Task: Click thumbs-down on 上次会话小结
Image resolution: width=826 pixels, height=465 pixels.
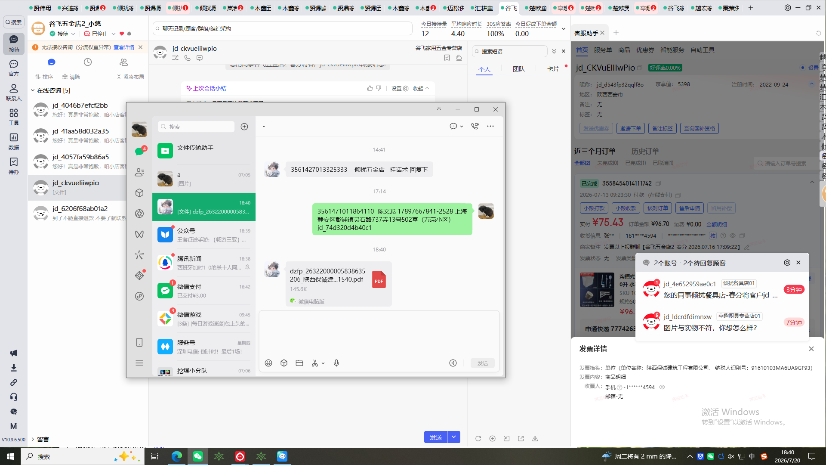Action: 379,88
